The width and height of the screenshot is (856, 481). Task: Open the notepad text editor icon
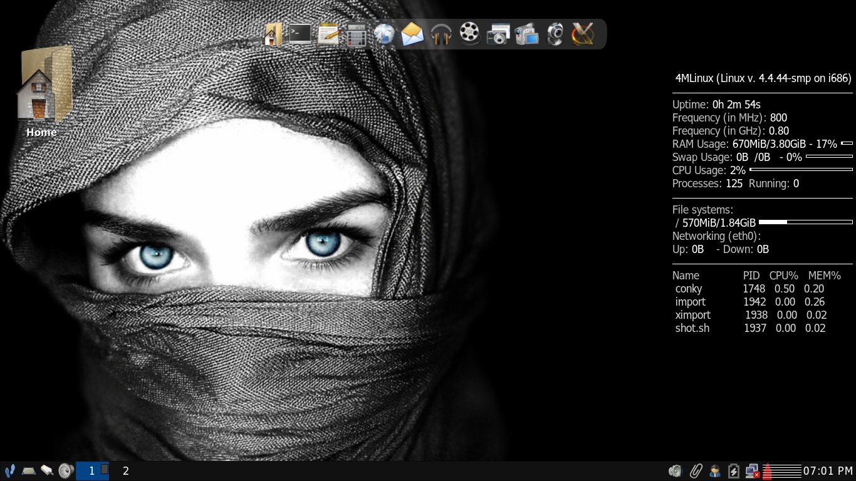(328, 34)
